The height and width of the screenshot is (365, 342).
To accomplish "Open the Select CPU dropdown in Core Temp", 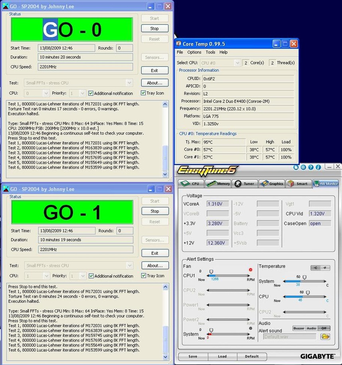I will (237, 63).
